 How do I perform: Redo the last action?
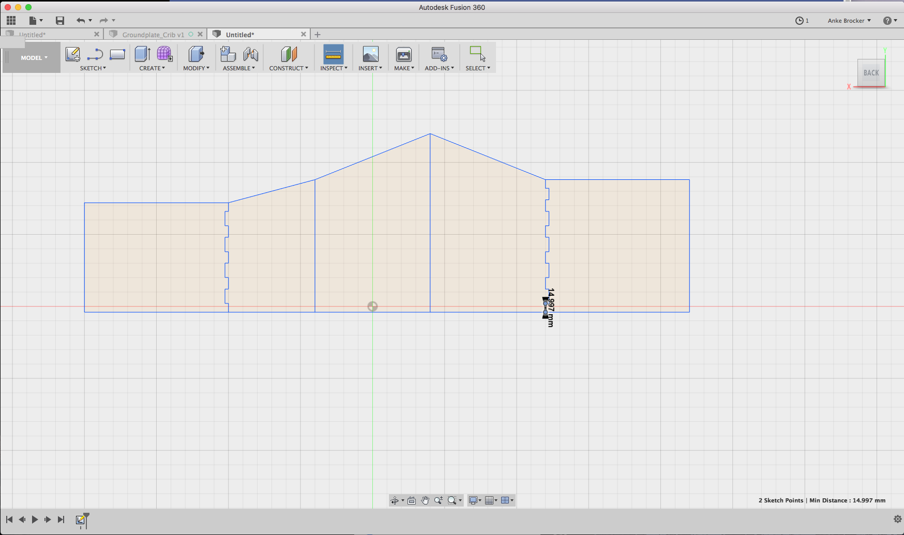pos(103,21)
